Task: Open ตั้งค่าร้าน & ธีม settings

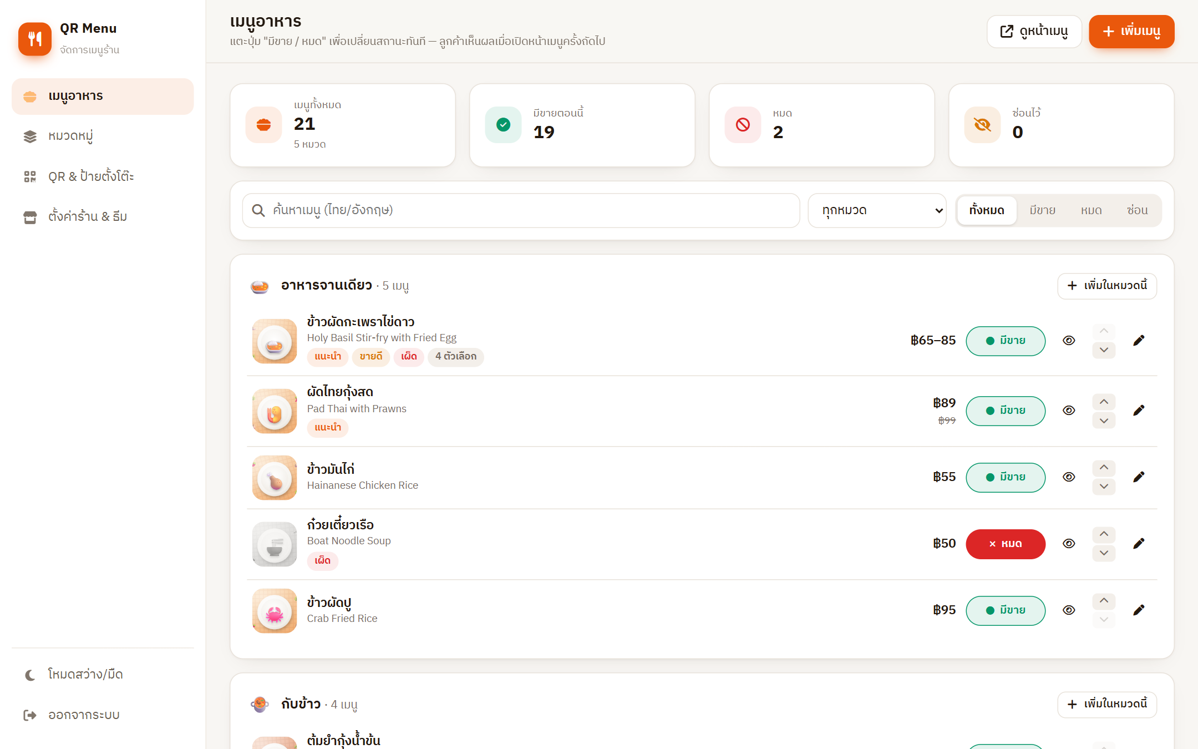Action: click(x=103, y=216)
